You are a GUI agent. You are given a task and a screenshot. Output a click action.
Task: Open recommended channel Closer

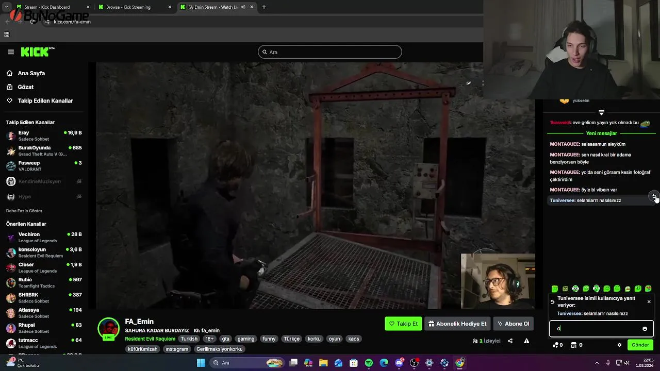click(x=44, y=267)
